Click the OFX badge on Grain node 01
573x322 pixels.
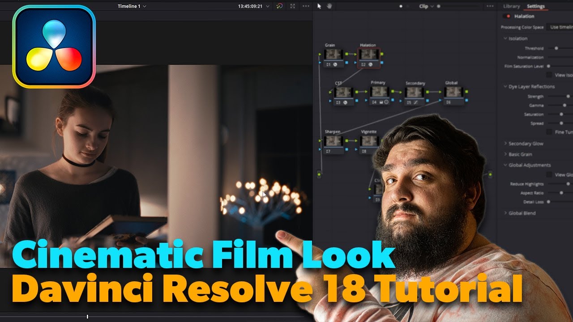tap(335, 64)
